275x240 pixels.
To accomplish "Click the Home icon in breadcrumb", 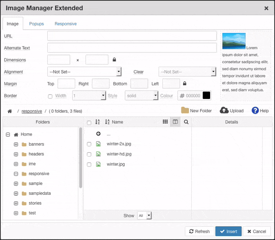I will pyautogui.click(x=10, y=111).
